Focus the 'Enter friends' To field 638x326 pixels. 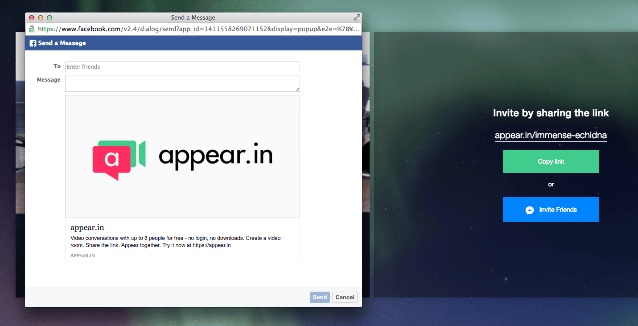[182, 67]
